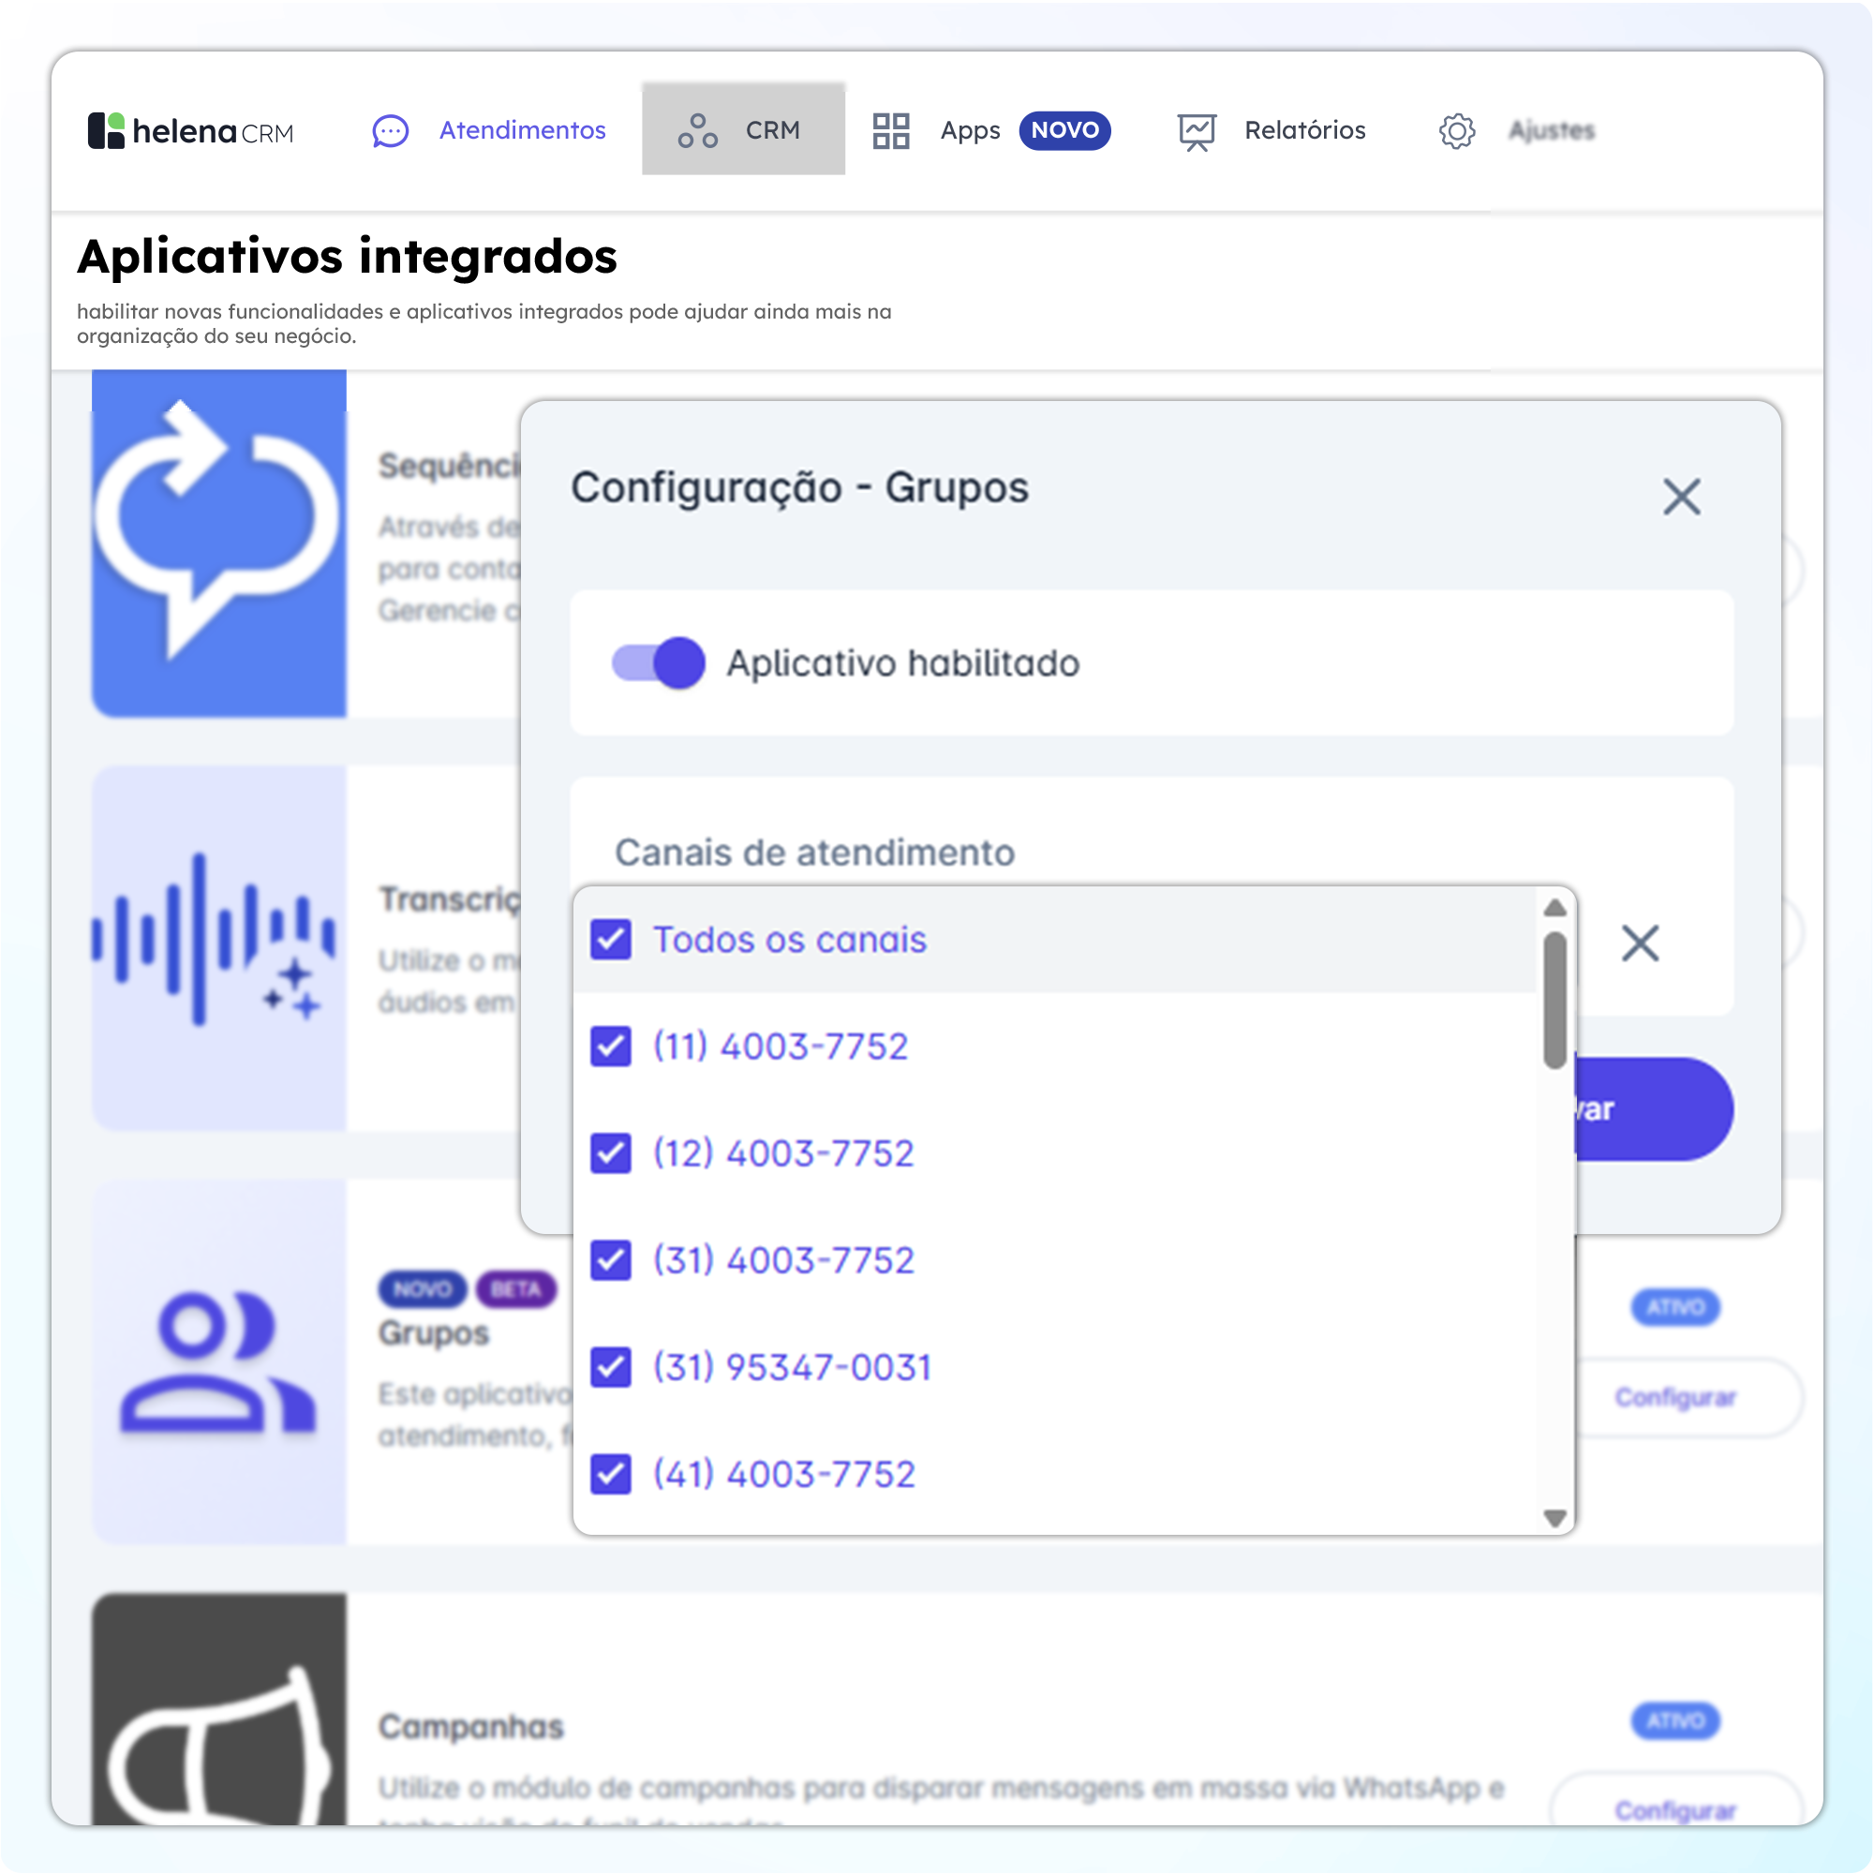The width and height of the screenshot is (1874, 1874).
Task: Click the Grupos people icon
Action: [x=218, y=1361]
